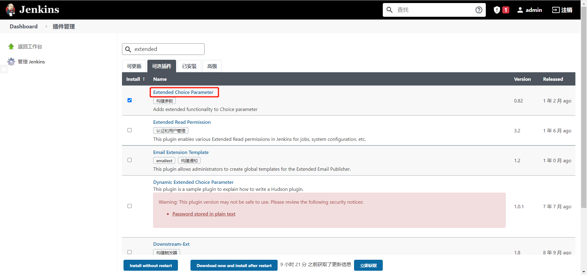
Task: Click Install without restart button
Action: (151, 266)
